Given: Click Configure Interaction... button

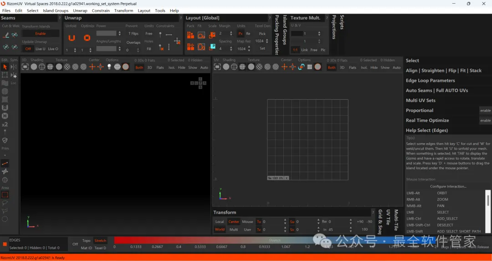Looking at the screenshot, I should (x=448, y=186).
